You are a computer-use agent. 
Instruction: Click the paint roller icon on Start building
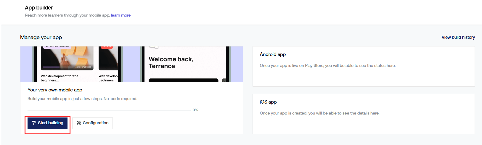[34, 123]
